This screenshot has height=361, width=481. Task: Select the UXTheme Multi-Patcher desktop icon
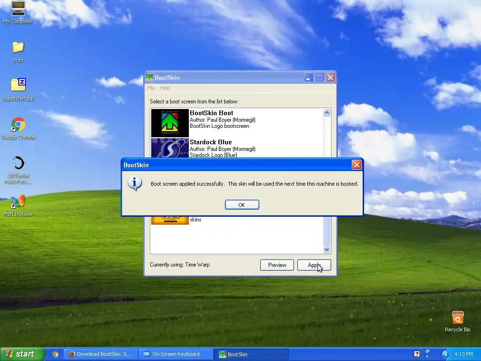18,170
